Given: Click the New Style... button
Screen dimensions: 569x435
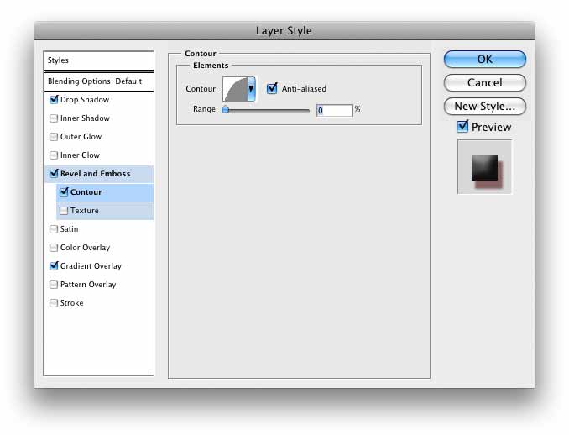Looking at the screenshot, I should coord(485,107).
